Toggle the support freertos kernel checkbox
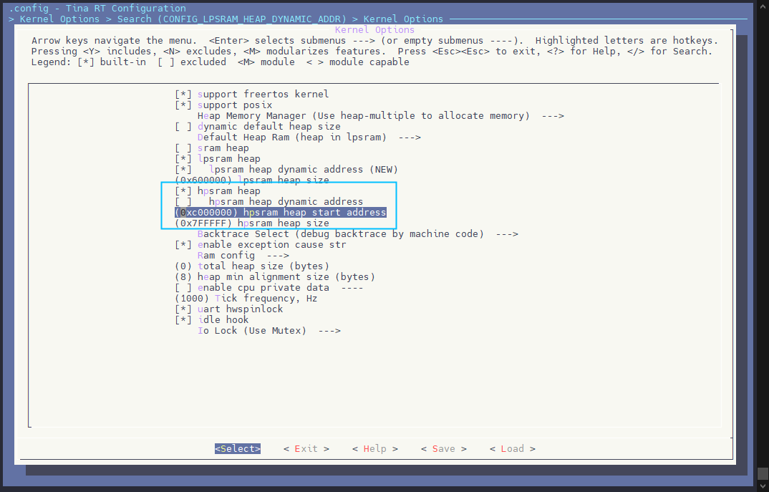This screenshot has height=492, width=769. (x=183, y=95)
